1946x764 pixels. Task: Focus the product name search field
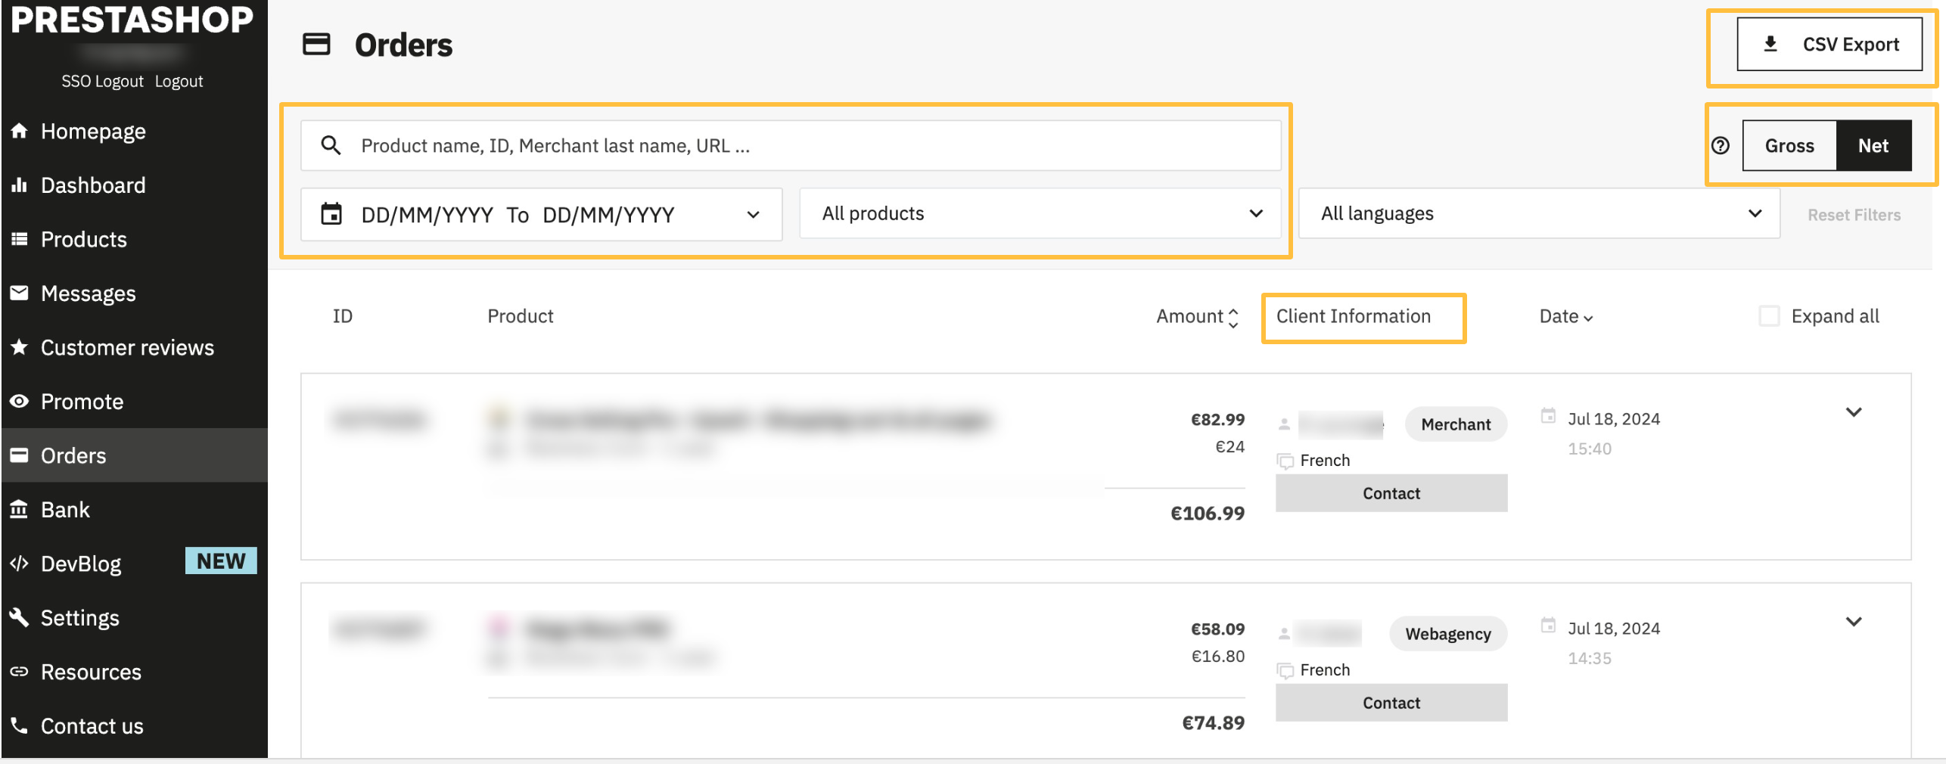pyautogui.click(x=791, y=145)
